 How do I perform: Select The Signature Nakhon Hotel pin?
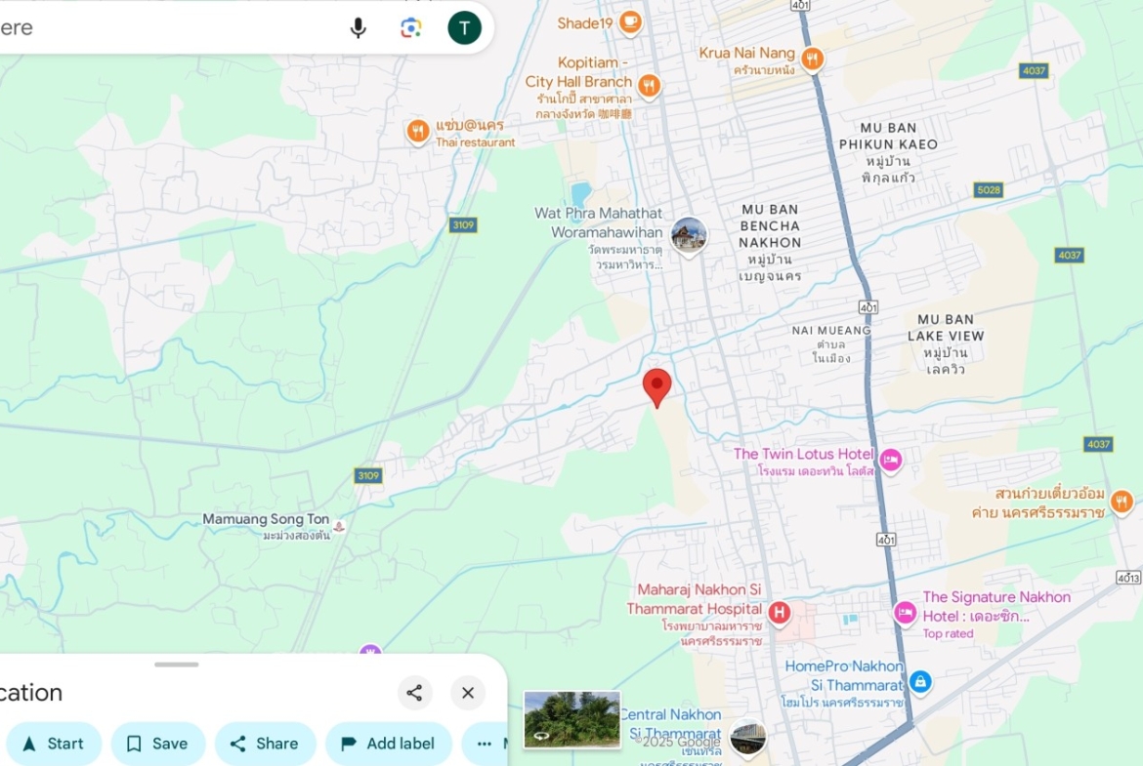[906, 613]
